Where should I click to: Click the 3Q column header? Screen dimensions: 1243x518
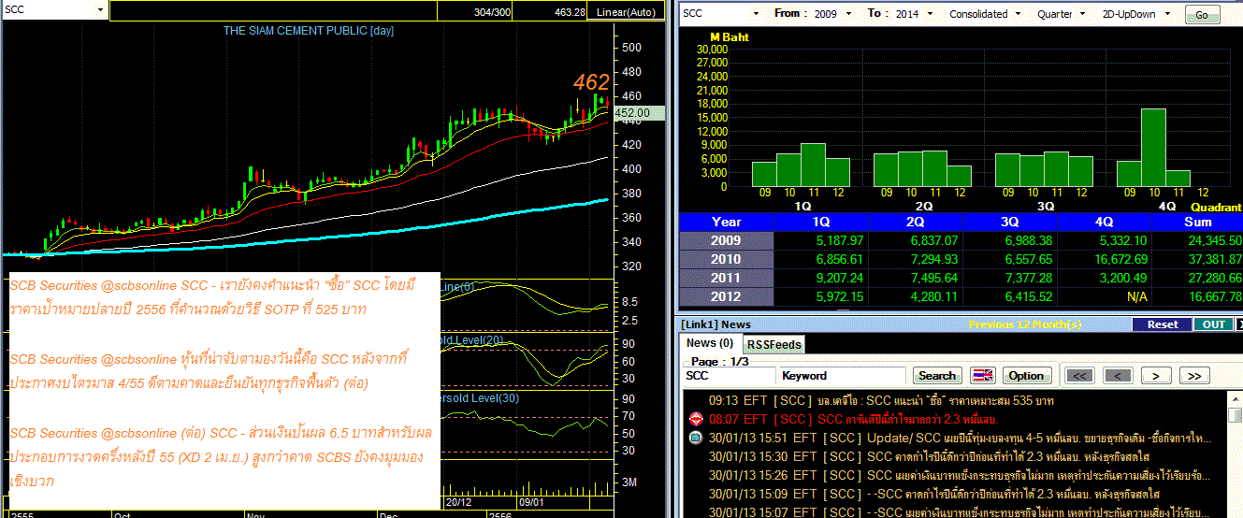tap(1010, 222)
